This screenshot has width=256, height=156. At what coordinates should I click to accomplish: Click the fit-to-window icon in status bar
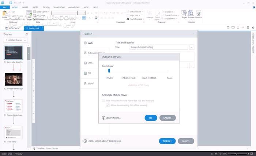252,154
